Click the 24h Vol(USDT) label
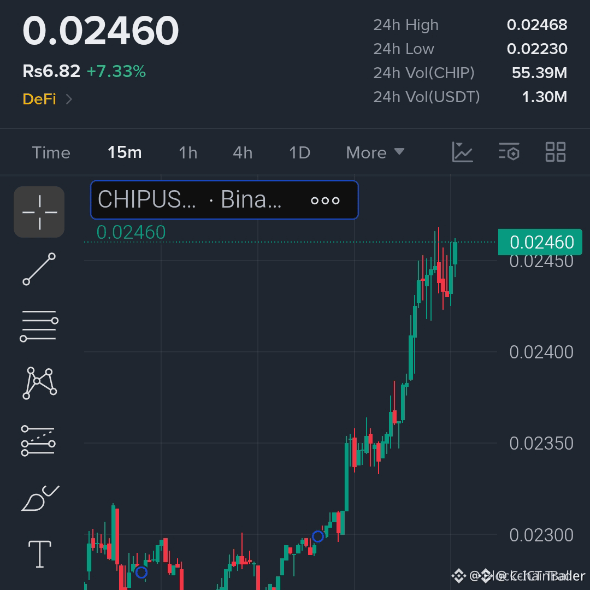The width and height of the screenshot is (590, 590). click(x=427, y=97)
